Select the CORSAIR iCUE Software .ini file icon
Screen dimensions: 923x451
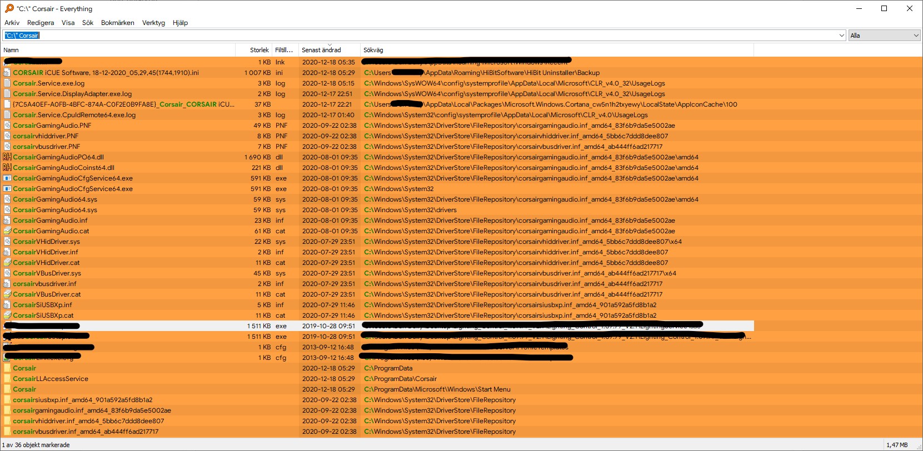pyautogui.click(x=7, y=73)
